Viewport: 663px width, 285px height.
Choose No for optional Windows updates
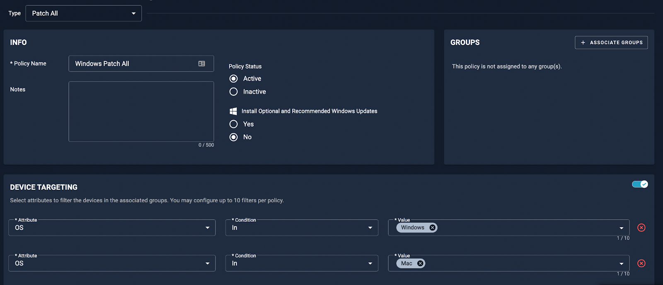click(234, 137)
